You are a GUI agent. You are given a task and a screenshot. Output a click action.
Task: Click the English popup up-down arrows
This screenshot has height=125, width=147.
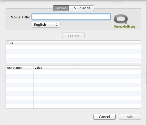pyautogui.click(x=57, y=25)
